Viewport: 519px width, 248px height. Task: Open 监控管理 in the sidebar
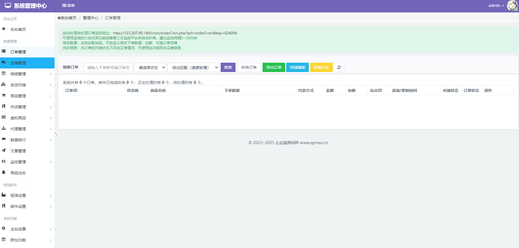pos(27,162)
